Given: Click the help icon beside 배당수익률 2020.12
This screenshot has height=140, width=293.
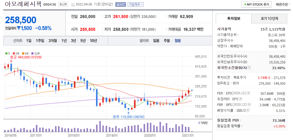Looking at the screenshot, I should pyautogui.click(x=248, y=110).
